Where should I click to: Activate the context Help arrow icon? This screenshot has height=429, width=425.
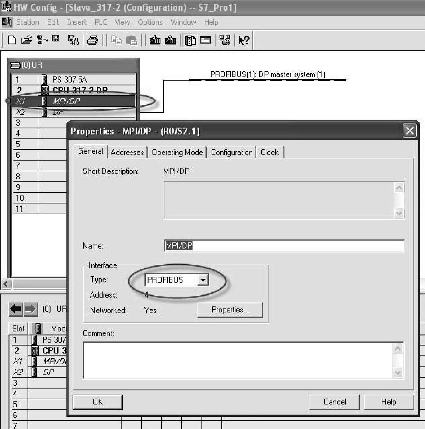(x=244, y=40)
